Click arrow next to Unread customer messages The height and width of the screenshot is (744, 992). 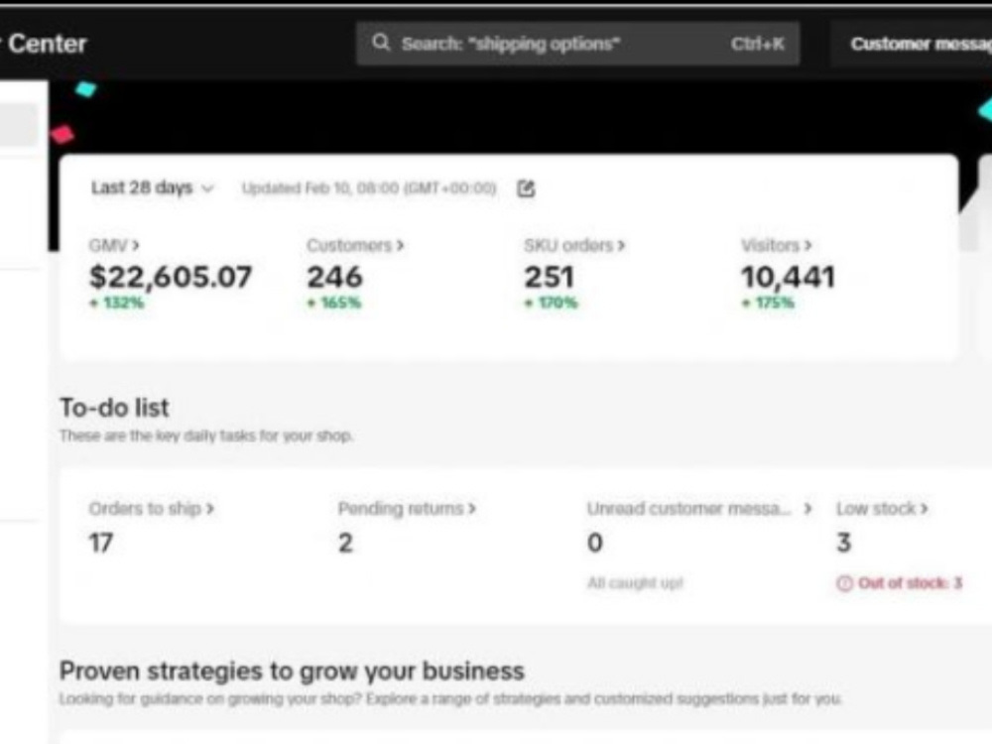click(x=807, y=509)
